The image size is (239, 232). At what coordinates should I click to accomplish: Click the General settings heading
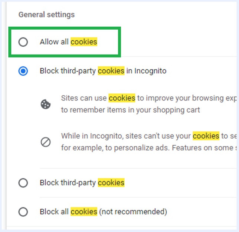tap(46, 15)
